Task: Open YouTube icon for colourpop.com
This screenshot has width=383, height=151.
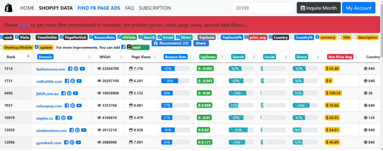Action: pos(79,106)
